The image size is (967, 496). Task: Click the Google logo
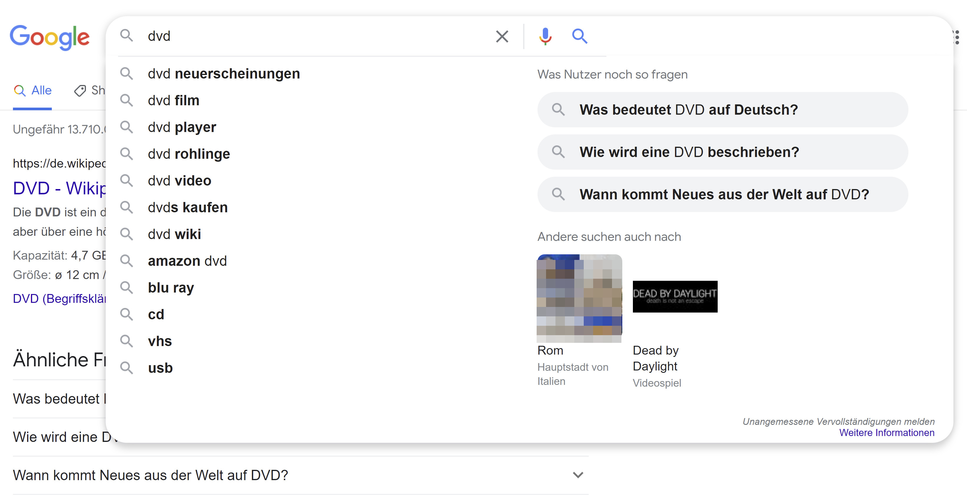click(x=50, y=37)
